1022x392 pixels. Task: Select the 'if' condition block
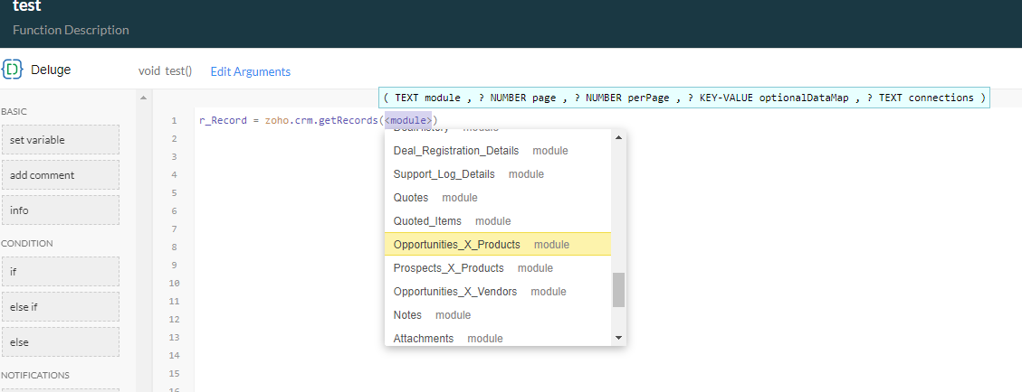click(60, 271)
